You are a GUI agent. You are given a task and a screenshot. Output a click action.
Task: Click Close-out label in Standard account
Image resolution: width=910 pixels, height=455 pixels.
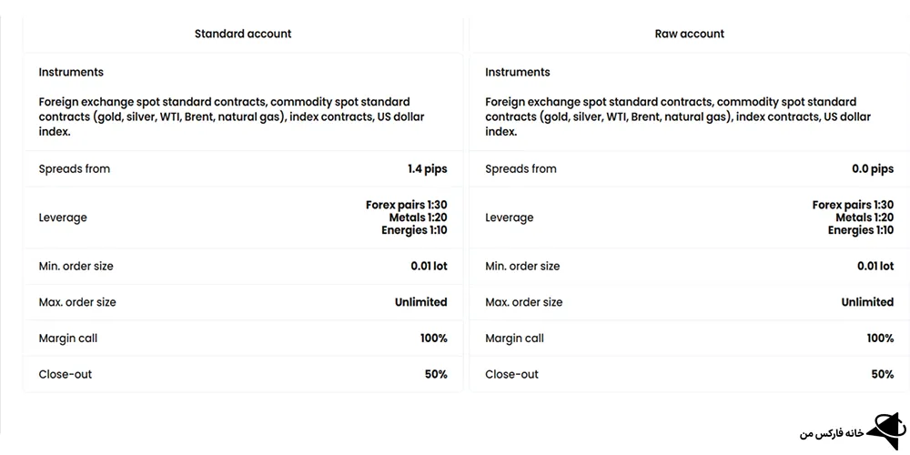point(66,374)
